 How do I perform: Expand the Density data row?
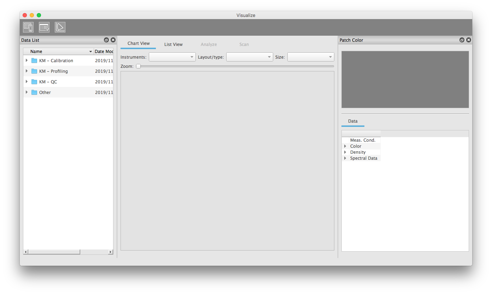click(x=345, y=152)
